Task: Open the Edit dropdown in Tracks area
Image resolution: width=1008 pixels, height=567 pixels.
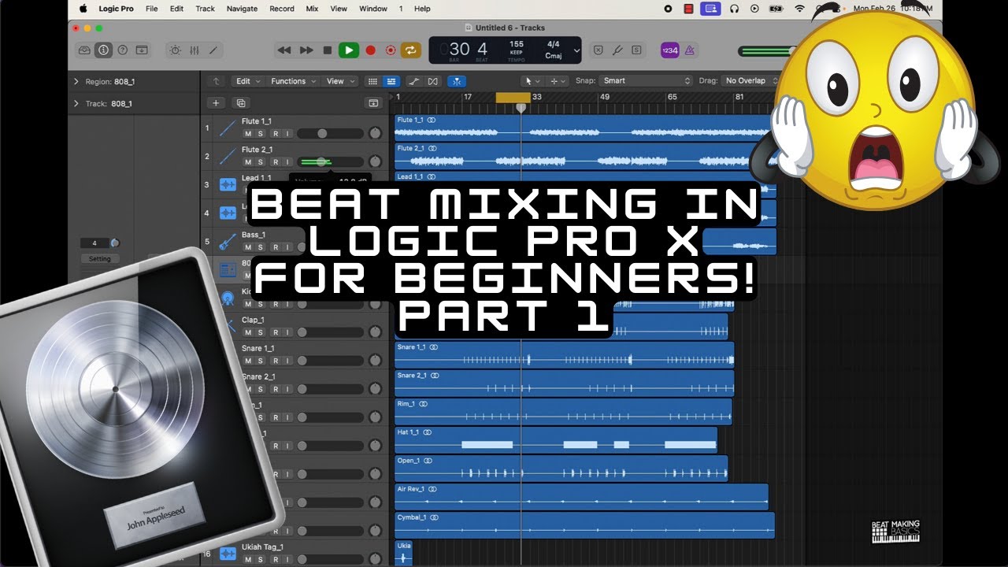Action: 247,81
